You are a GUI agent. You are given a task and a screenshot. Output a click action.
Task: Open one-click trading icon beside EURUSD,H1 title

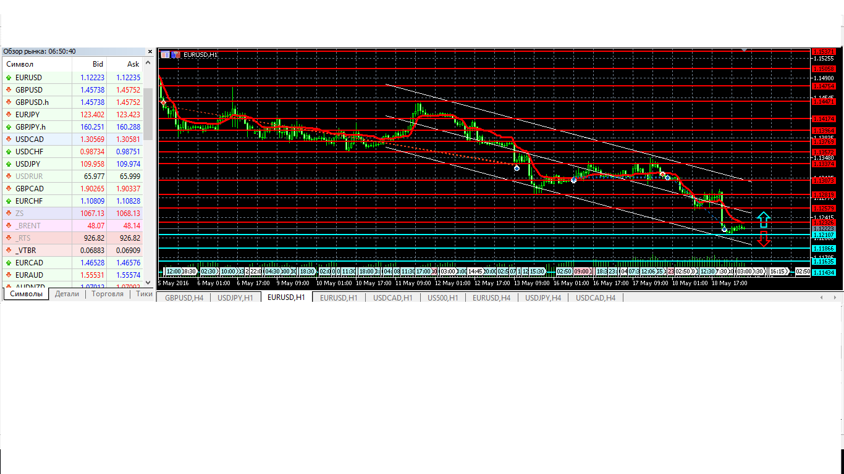point(175,54)
